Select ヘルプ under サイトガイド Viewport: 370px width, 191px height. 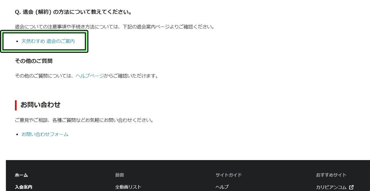click(x=222, y=187)
